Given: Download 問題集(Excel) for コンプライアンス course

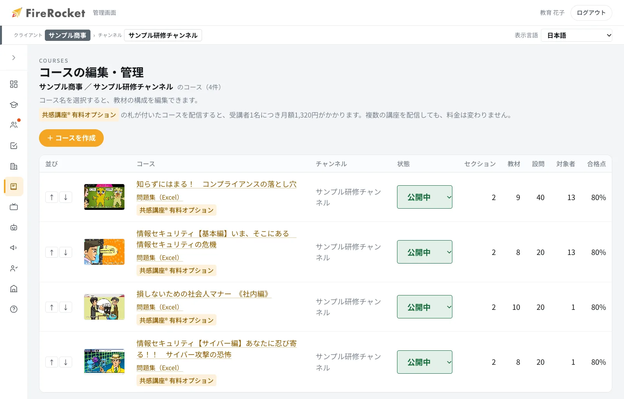Looking at the screenshot, I should [x=160, y=197].
